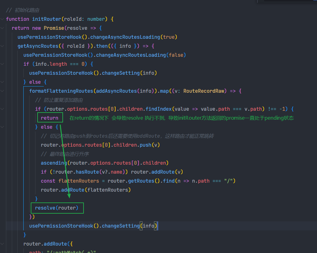The image size is (317, 253).
Task: Collapse the initRouter function fold chevron
Action: click(x=2, y=19)
